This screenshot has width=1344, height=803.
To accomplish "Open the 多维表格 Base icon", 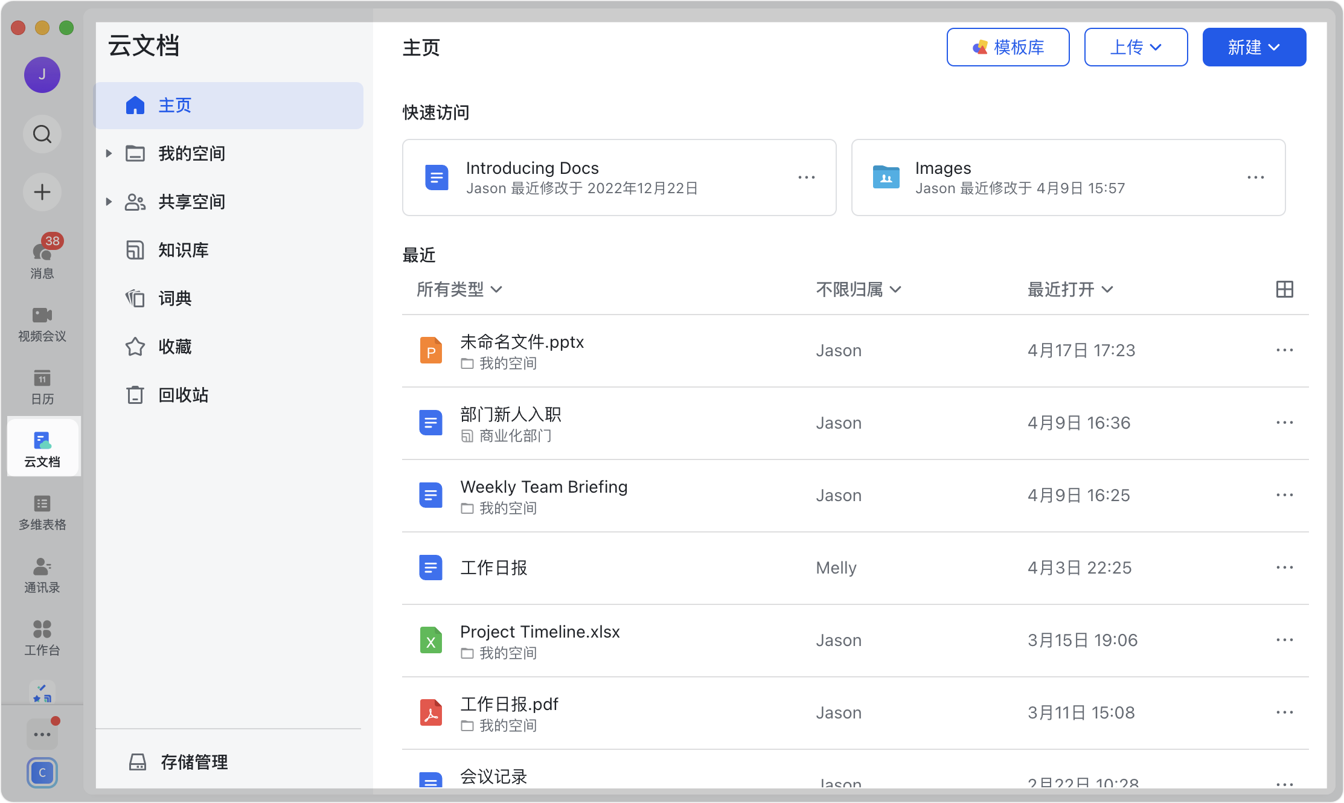I will (x=42, y=509).
